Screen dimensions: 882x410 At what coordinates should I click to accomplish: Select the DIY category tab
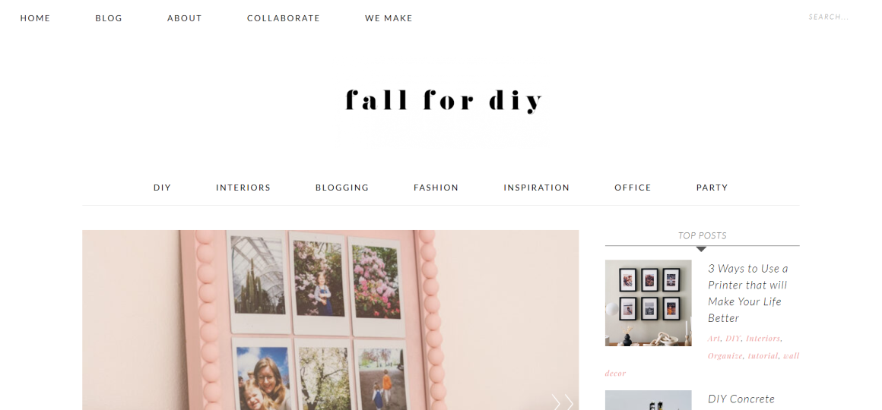tap(162, 188)
